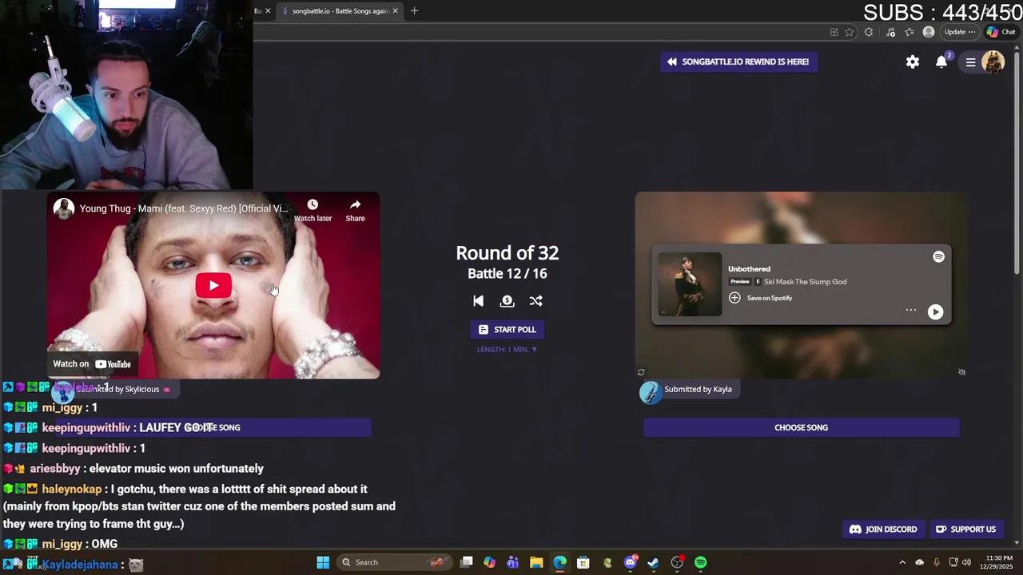This screenshot has width=1023, height=575.
Task: Open browser favorites list icon
Action: 910,32
